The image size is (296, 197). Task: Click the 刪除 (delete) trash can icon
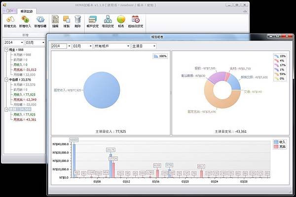point(77,19)
